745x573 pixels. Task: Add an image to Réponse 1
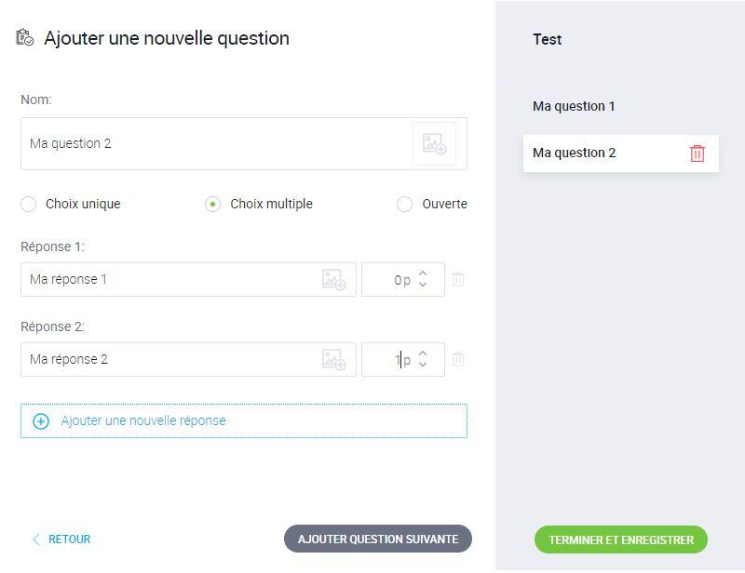[334, 280]
